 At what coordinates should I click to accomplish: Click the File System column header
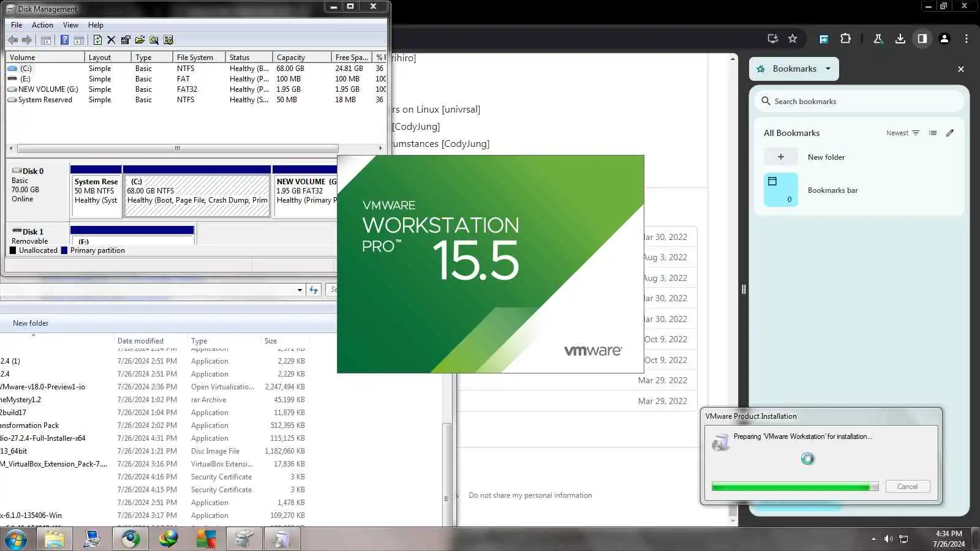199,57
